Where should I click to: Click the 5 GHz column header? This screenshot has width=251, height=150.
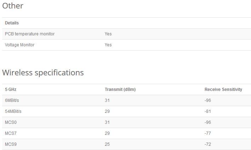pyautogui.click(x=11, y=89)
